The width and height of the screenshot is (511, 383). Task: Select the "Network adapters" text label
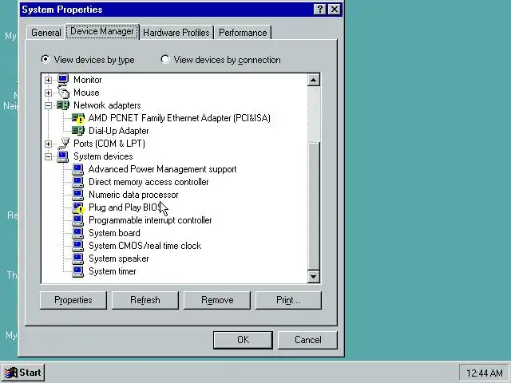(107, 105)
